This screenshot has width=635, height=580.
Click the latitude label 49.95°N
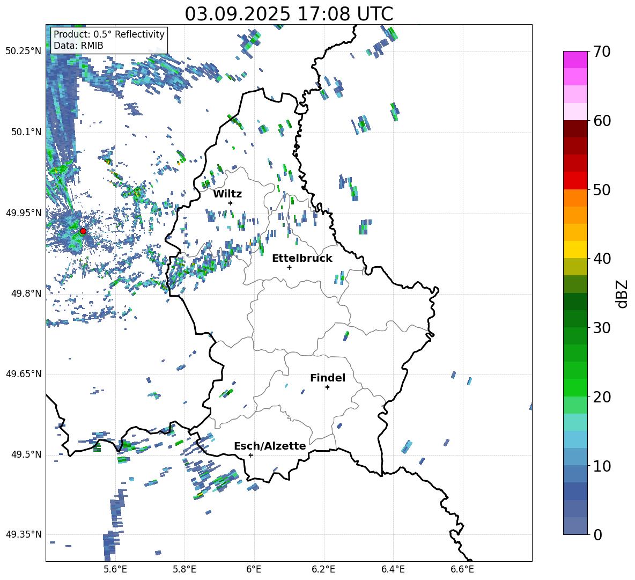coord(24,212)
